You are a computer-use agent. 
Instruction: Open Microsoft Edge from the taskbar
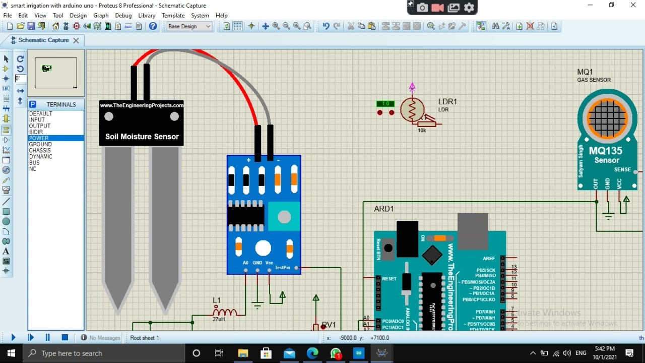[x=312, y=353]
